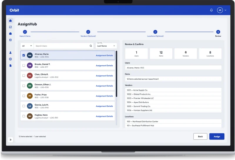
Task: Expand sidebar with double chevron button
Action: pos(11,140)
